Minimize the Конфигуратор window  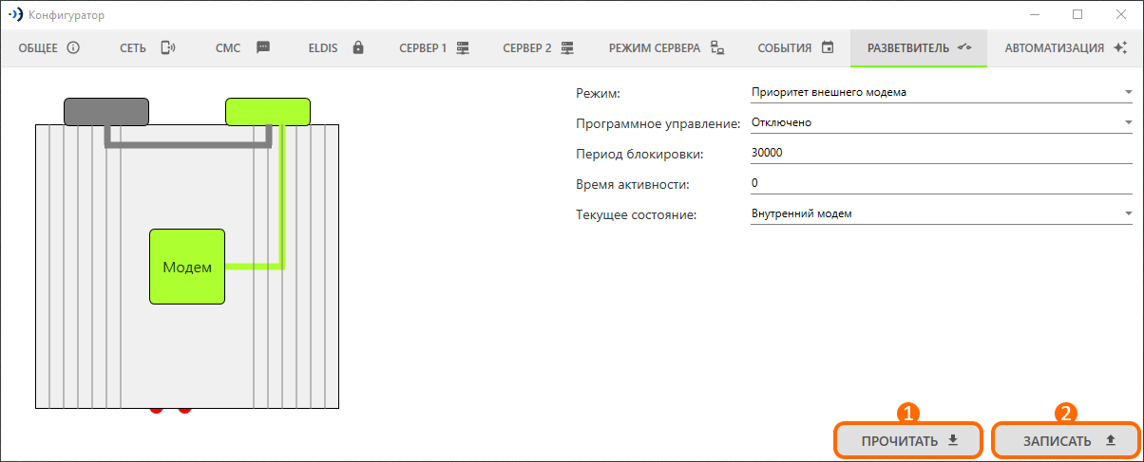pos(1034,14)
